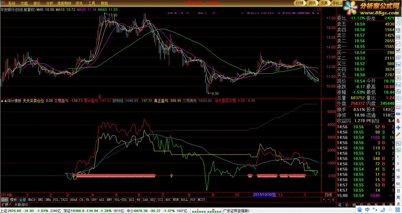This screenshot has height=214, width=402.
Task: Select the 全部 indicator filter tab
Action: pos(22,200)
